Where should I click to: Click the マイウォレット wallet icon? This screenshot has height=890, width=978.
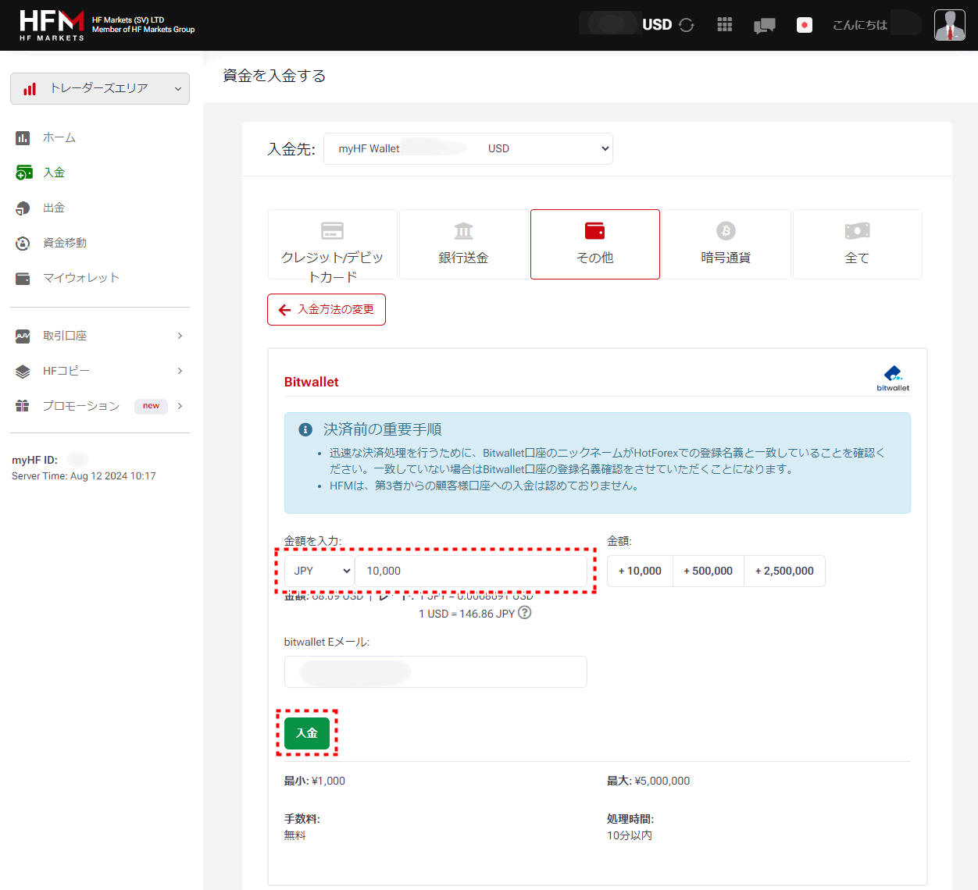(x=23, y=279)
